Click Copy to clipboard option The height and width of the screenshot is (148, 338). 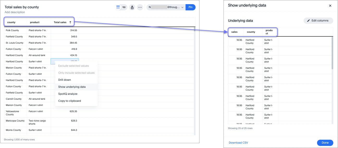click(x=70, y=101)
